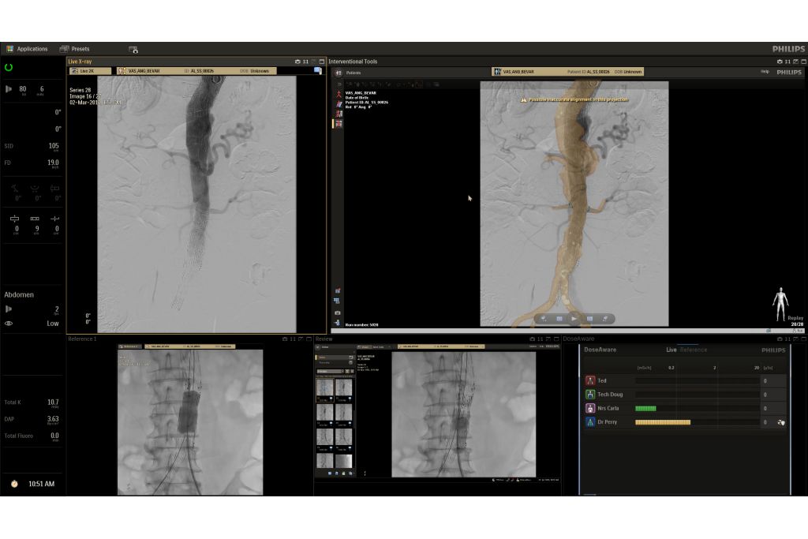Click the snapshot icon in top bar

(x=133, y=50)
